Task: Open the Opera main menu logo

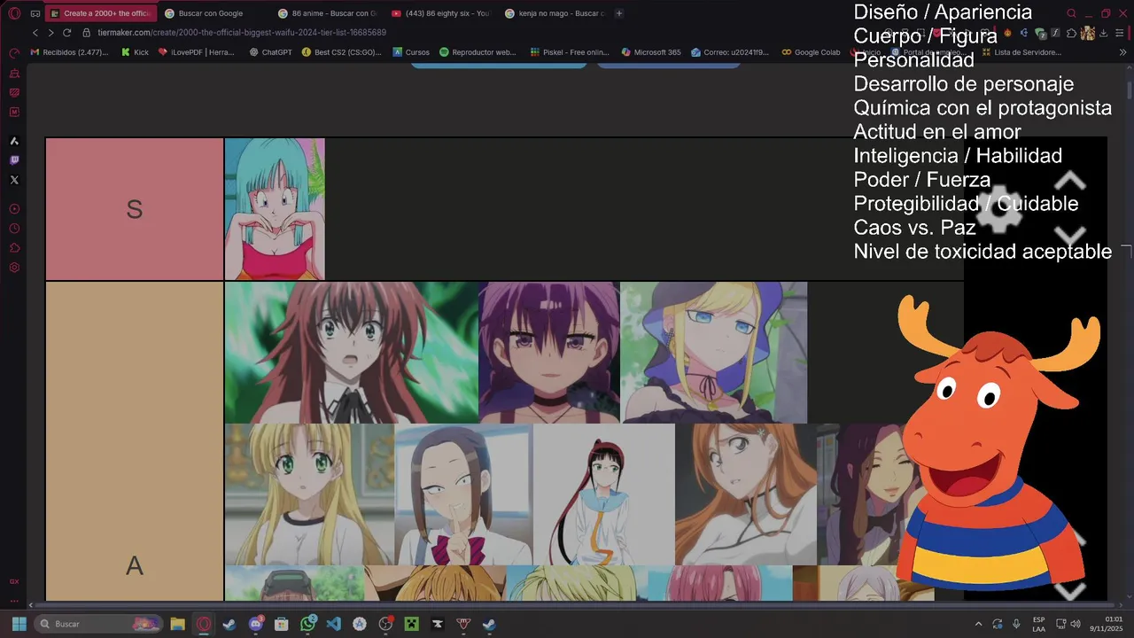Action: pos(14,13)
